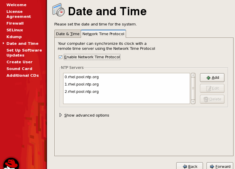Image resolution: width=235 pixels, height=169 pixels.
Task: Click the Create User sidebar step
Action: click(x=19, y=62)
